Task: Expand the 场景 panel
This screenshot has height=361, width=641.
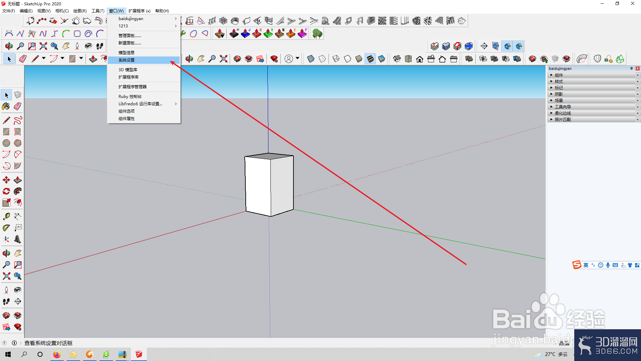Action: click(551, 101)
